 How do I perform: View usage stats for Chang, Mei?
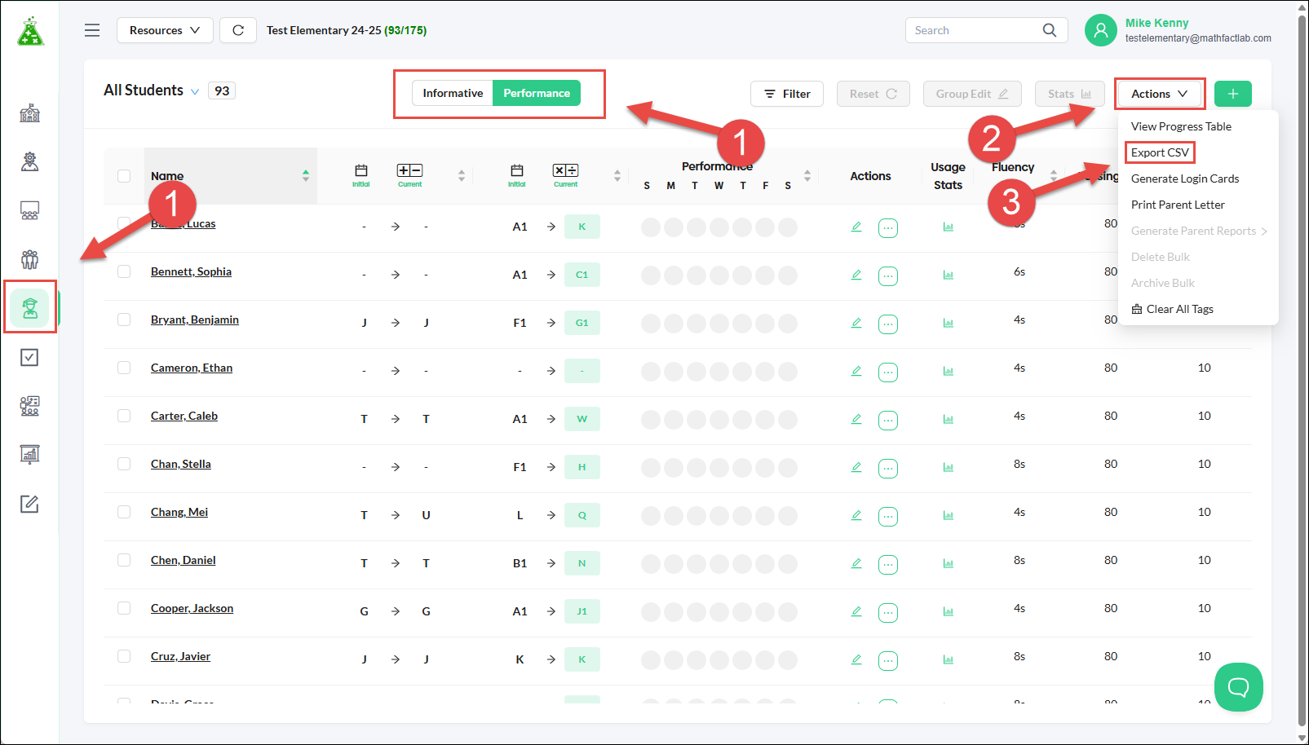(x=949, y=516)
